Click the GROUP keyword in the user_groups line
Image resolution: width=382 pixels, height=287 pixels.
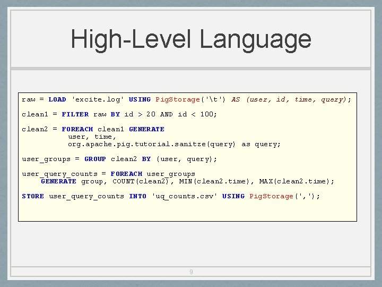click(x=95, y=159)
